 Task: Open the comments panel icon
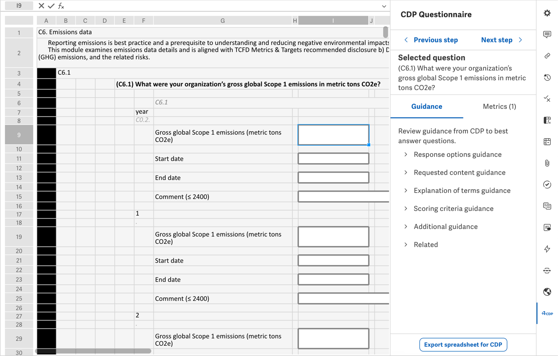pyautogui.click(x=547, y=34)
